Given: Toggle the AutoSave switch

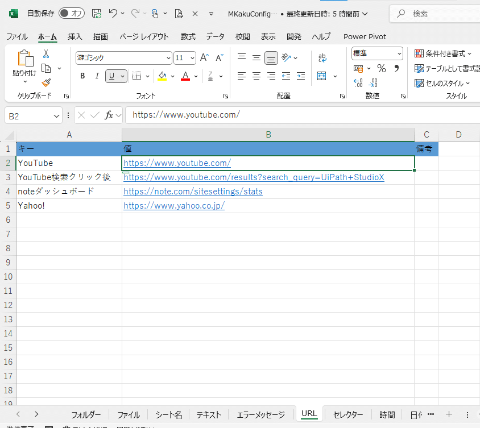Looking at the screenshot, I should pyautogui.click(x=72, y=14).
